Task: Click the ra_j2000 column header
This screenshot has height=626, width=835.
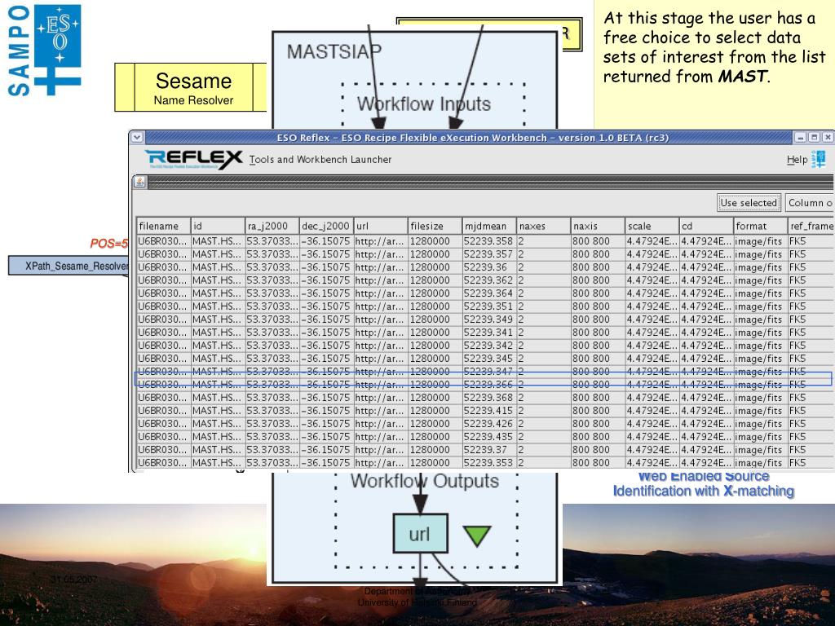Action: (x=272, y=226)
